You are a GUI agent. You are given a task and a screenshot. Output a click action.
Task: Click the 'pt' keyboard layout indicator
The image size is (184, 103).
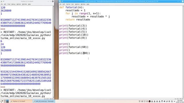[167, 101]
